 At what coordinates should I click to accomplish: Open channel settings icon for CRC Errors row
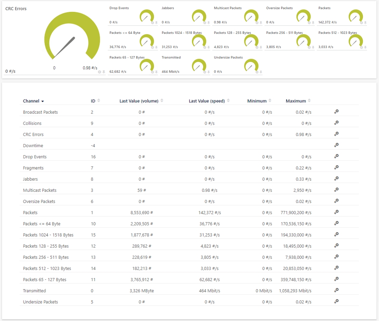click(336, 134)
